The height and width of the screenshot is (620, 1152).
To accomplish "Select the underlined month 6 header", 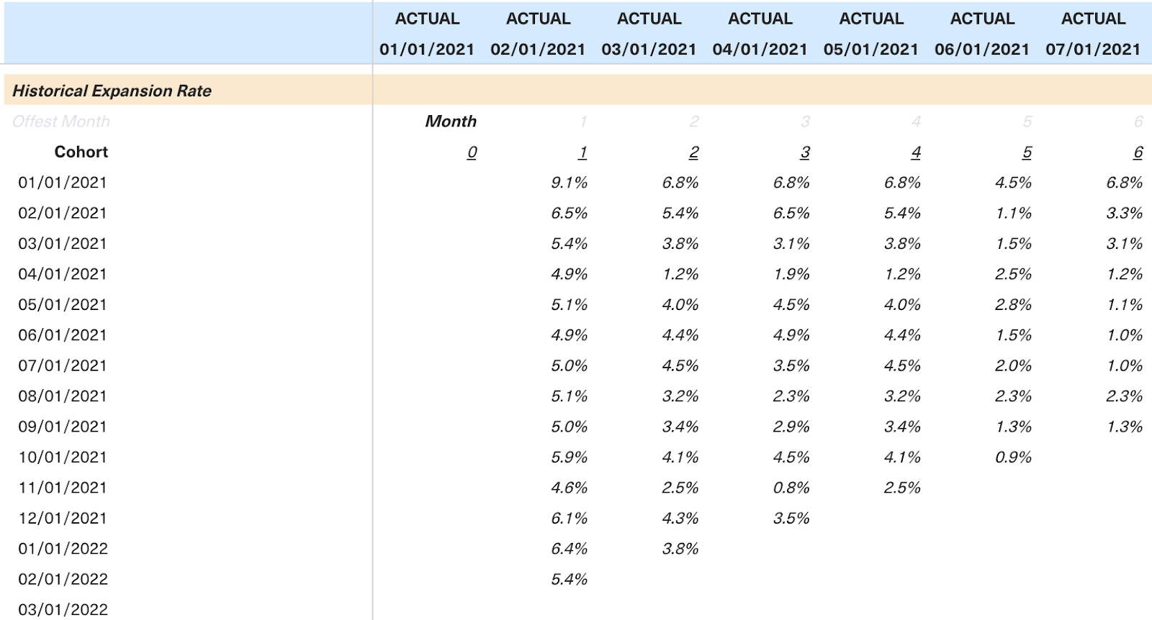I will (x=1138, y=152).
